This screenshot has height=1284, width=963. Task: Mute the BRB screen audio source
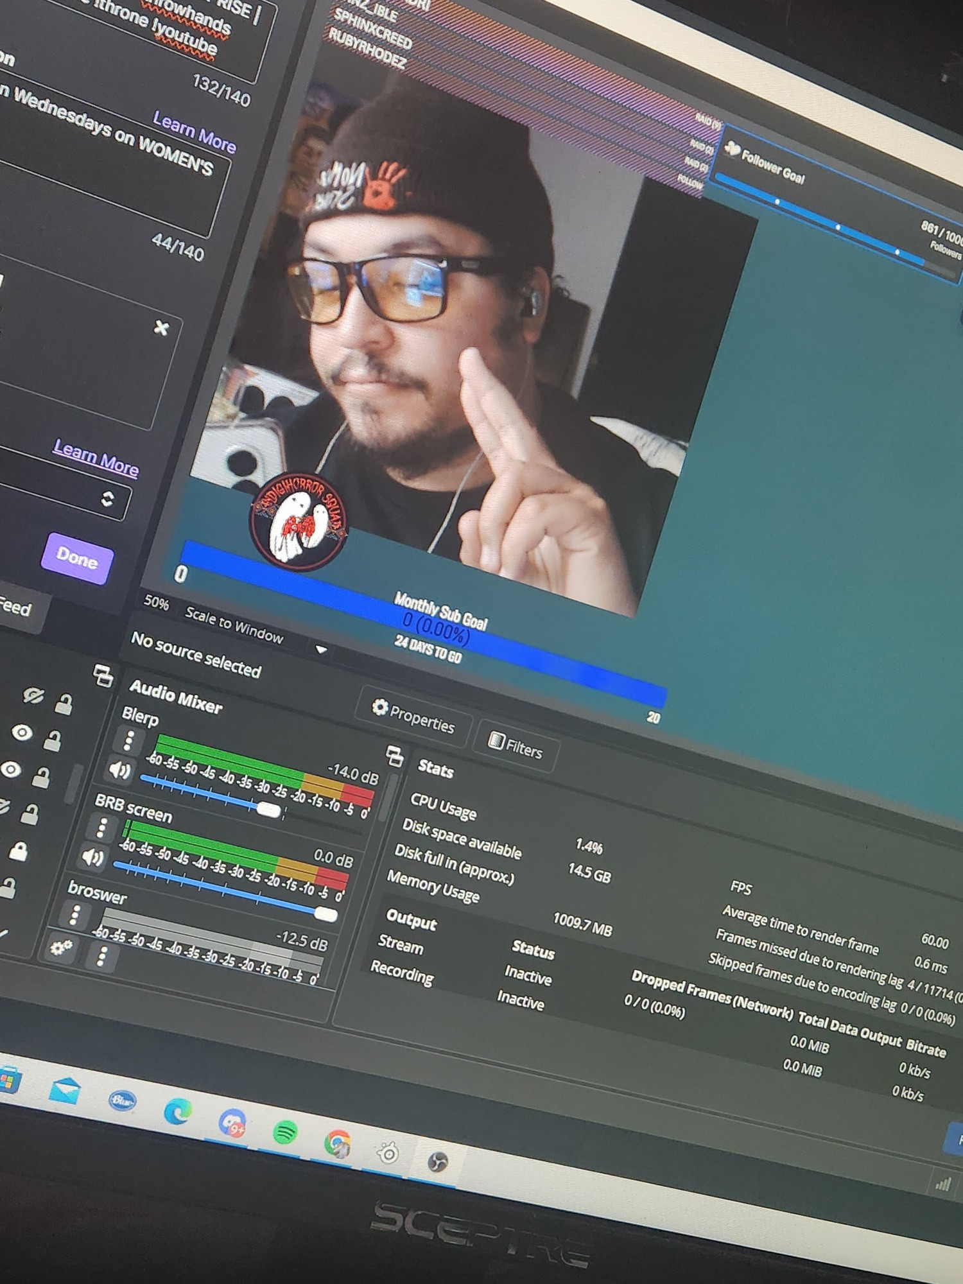pos(92,857)
